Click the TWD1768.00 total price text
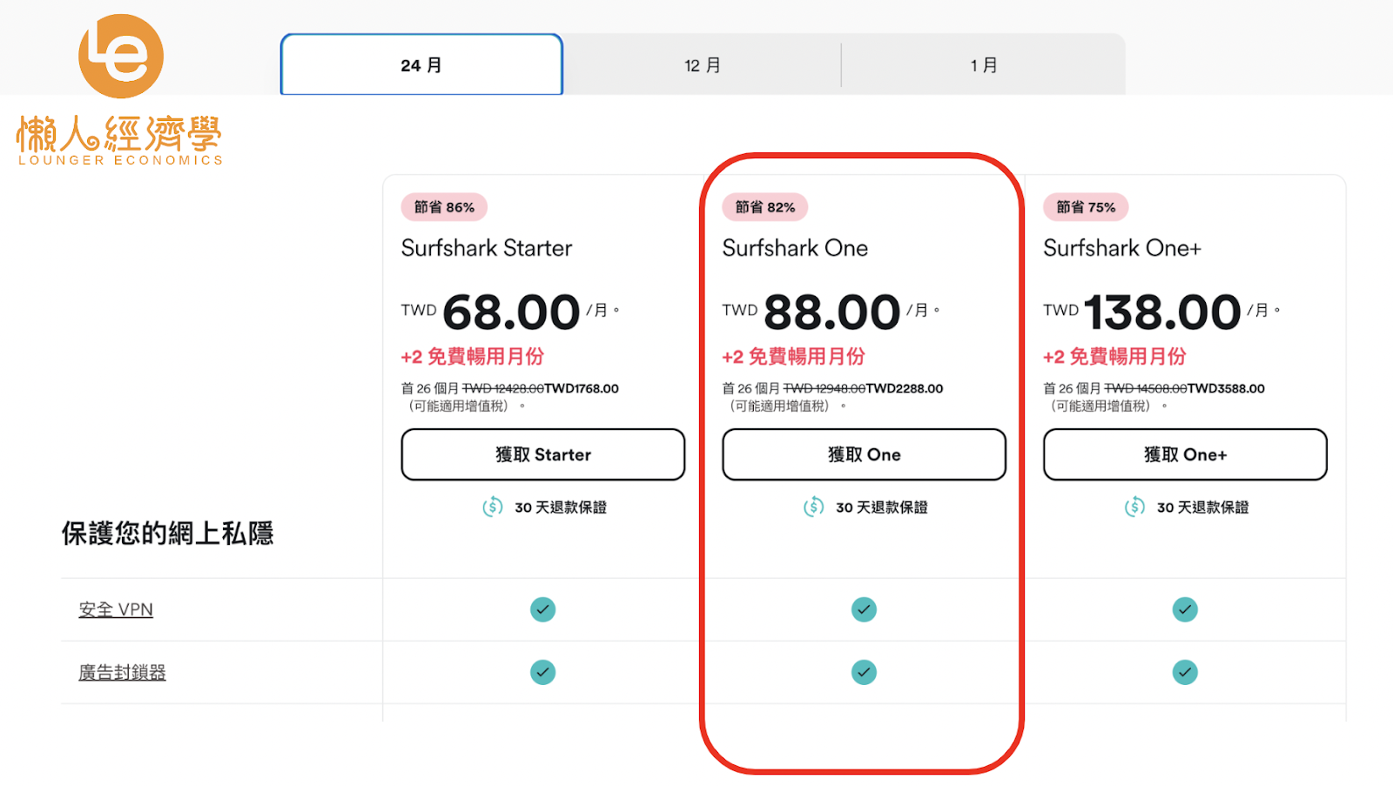Viewport: 1393px width, 786px height. [x=582, y=388]
